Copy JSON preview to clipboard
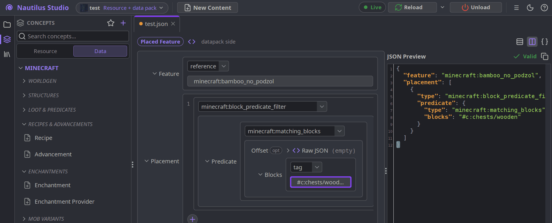This screenshot has height=223, width=552. 544,57
